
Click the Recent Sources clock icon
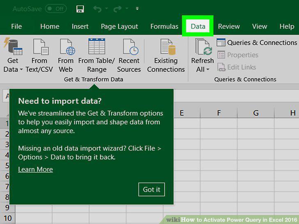131,47
